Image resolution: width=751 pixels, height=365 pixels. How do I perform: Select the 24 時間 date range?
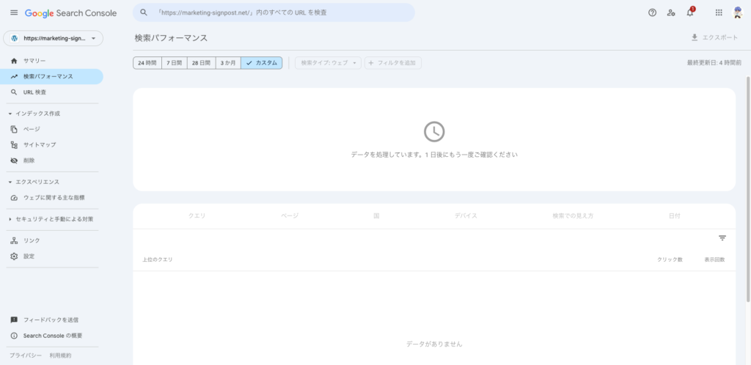[147, 63]
